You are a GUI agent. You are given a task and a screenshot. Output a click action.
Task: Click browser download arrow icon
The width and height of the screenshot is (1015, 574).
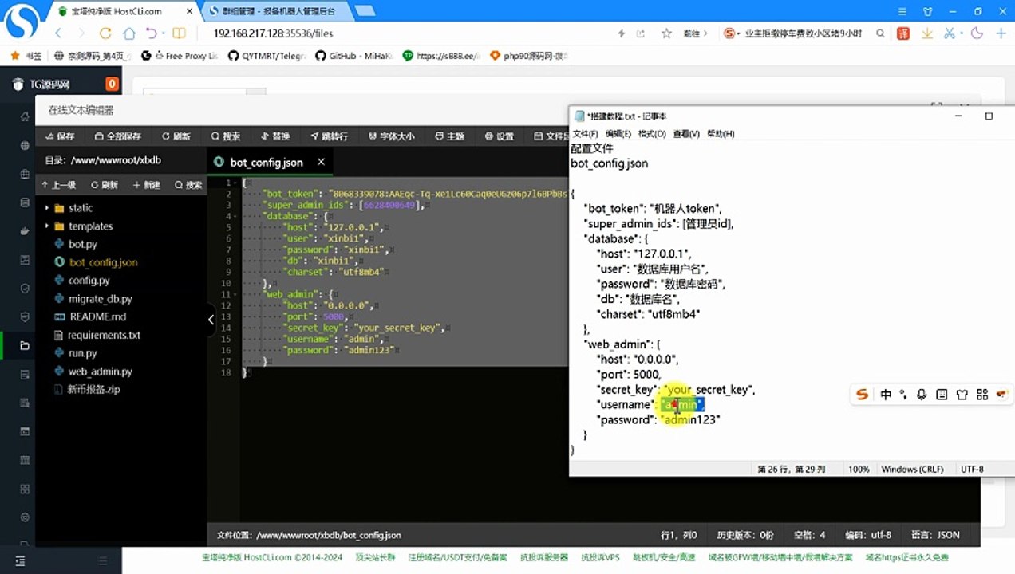pyautogui.click(x=927, y=33)
